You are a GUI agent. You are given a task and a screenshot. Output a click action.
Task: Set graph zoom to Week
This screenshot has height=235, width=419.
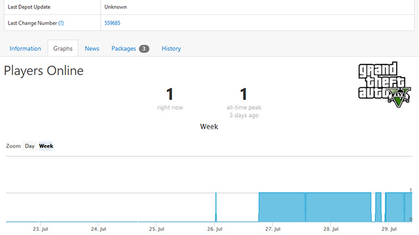(x=46, y=146)
